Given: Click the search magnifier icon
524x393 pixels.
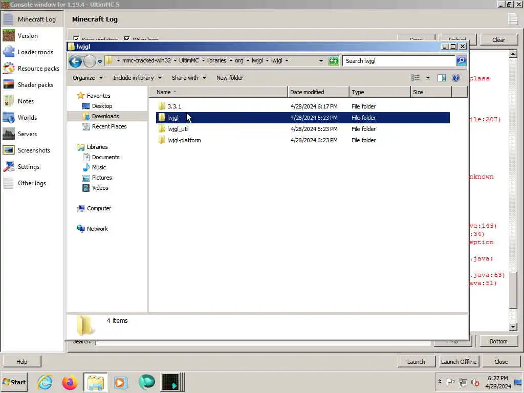Looking at the screenshot, I should coord(461,61).
